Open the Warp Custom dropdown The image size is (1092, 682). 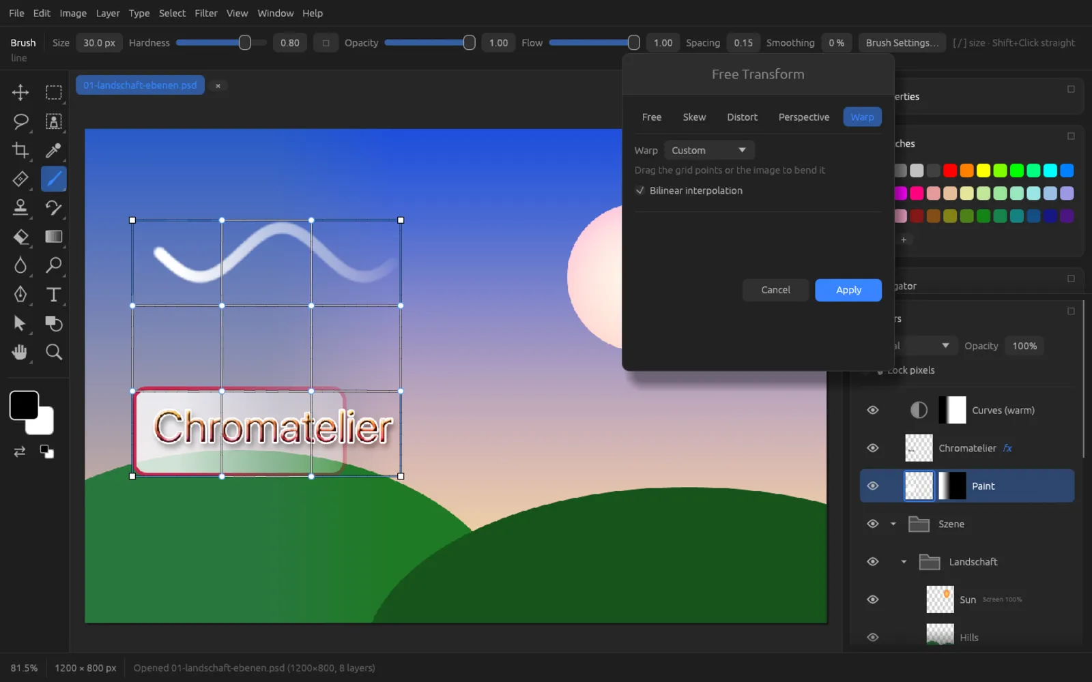click(709, 150)
